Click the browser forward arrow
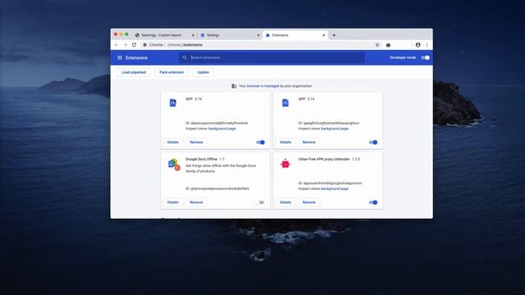 click(125, 45)
